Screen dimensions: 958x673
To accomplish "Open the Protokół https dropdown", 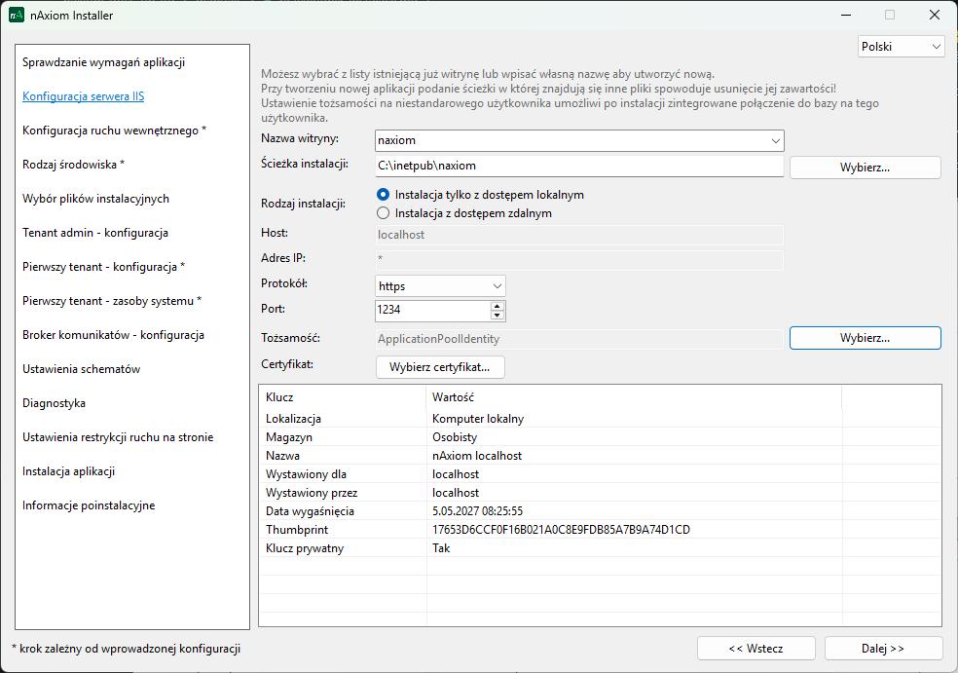I will (x=440, y=286).
